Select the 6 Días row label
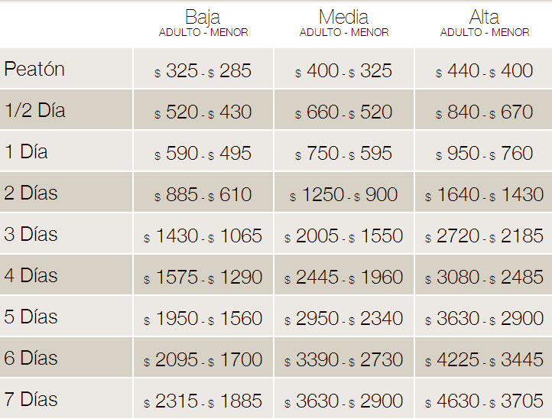 tap(31, 359)
